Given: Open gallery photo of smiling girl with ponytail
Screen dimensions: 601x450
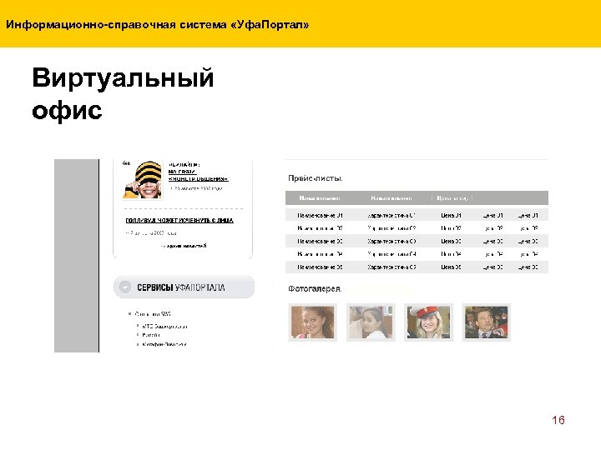Looking at the screenshot, I should click(313, 322).
